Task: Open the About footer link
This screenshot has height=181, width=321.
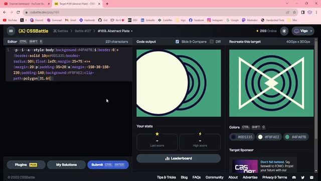Action: [x=233, y=177]
